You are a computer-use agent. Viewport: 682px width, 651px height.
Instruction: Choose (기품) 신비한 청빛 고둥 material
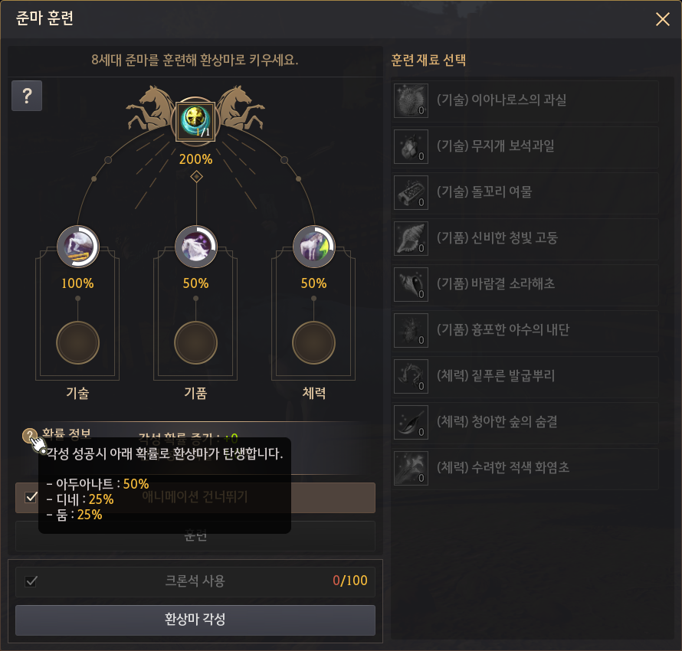[x=525, y=239]
